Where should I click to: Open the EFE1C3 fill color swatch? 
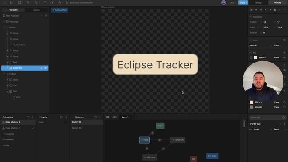point(256,58)
